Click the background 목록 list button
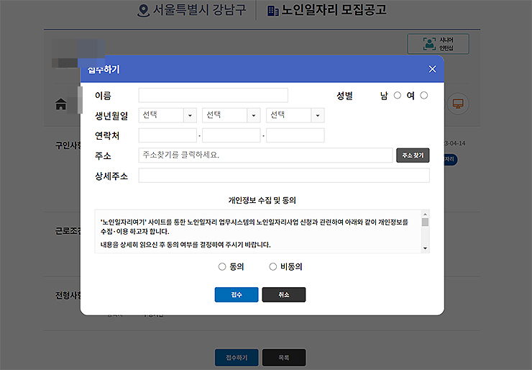This screenshot has height=370, width=532. 284,358
